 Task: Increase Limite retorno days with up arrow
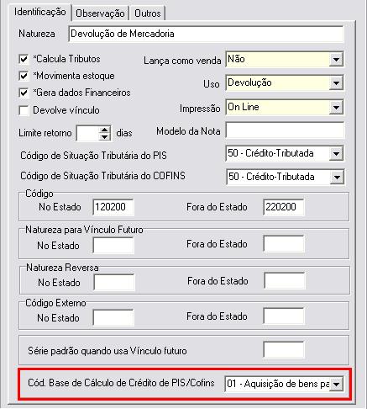104,130
